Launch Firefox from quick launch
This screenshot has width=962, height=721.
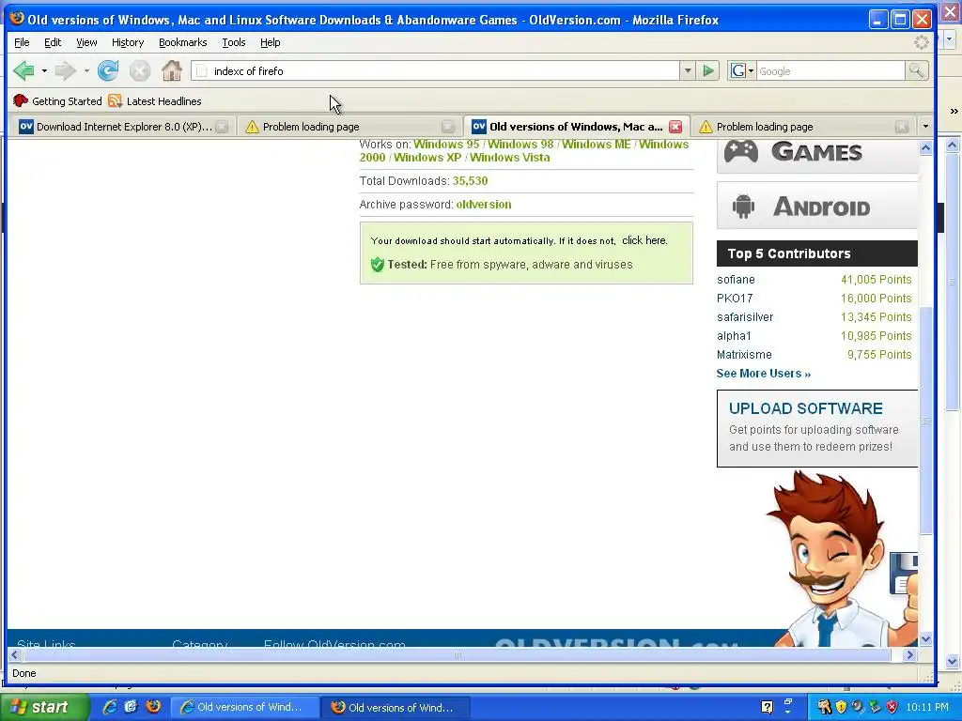coord(153,707)
